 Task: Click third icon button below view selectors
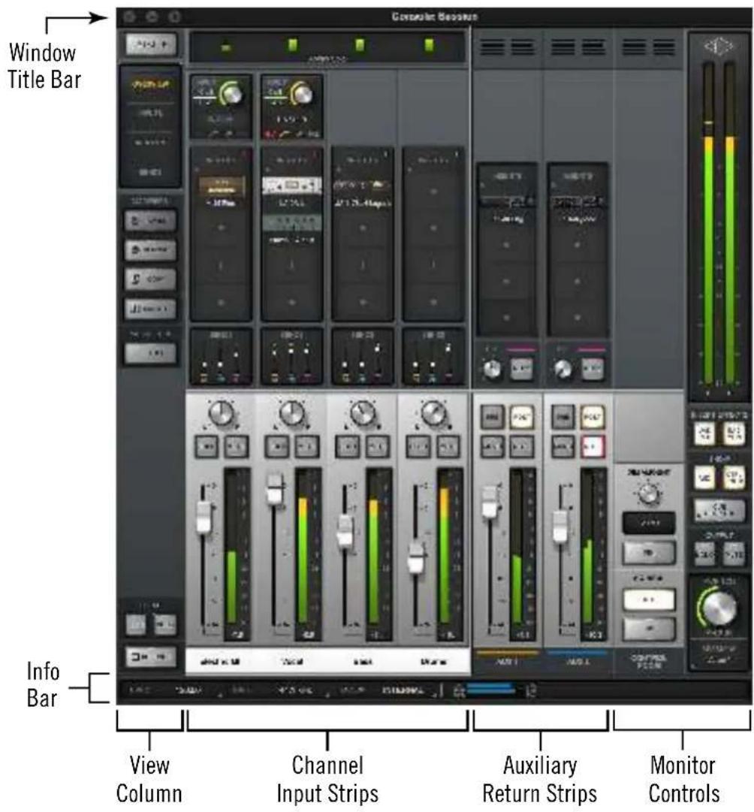coord(150,279)
